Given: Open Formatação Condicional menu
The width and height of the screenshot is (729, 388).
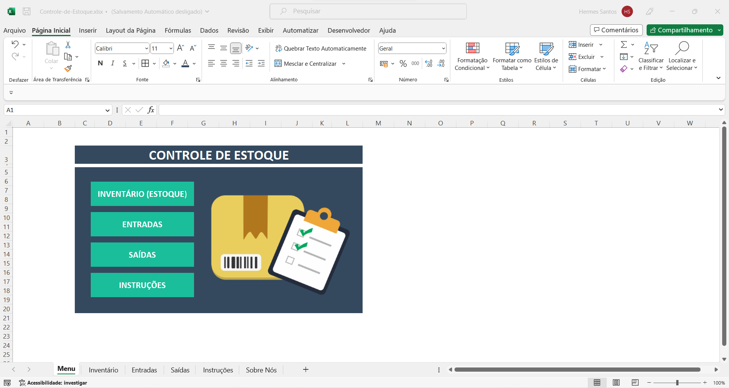Looking at the screenshot, I should point(472,57).
